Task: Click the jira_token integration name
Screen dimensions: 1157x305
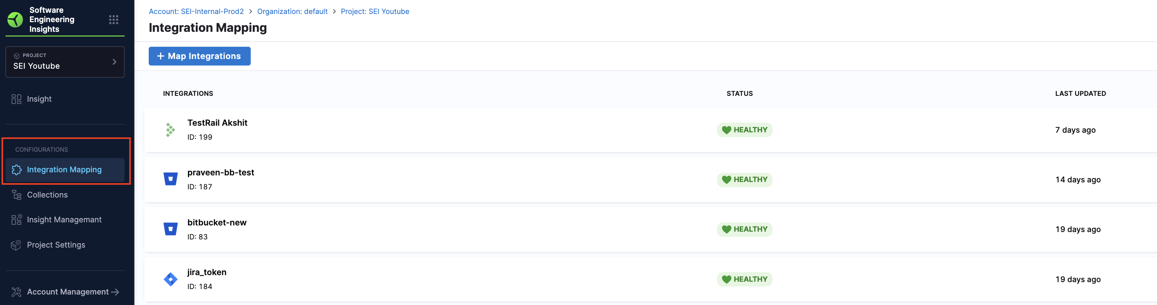Action: pyautogui.click(x=207, y=272)
